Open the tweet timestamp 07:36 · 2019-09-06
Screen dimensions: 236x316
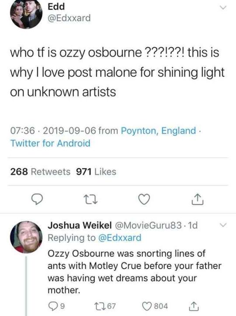click(53, 131)
